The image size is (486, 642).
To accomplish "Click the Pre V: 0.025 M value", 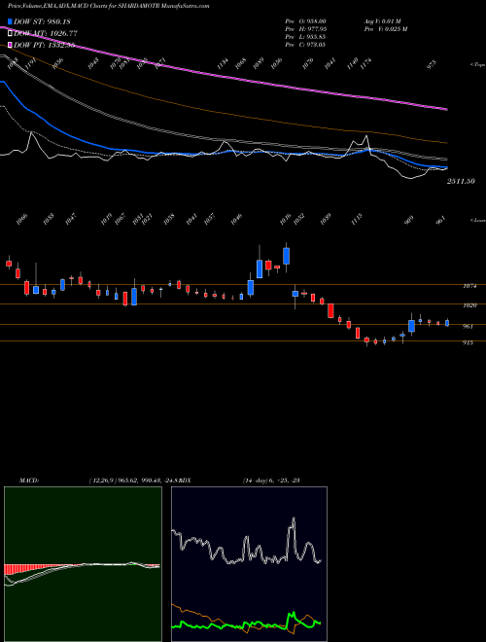I will [385, 29].
